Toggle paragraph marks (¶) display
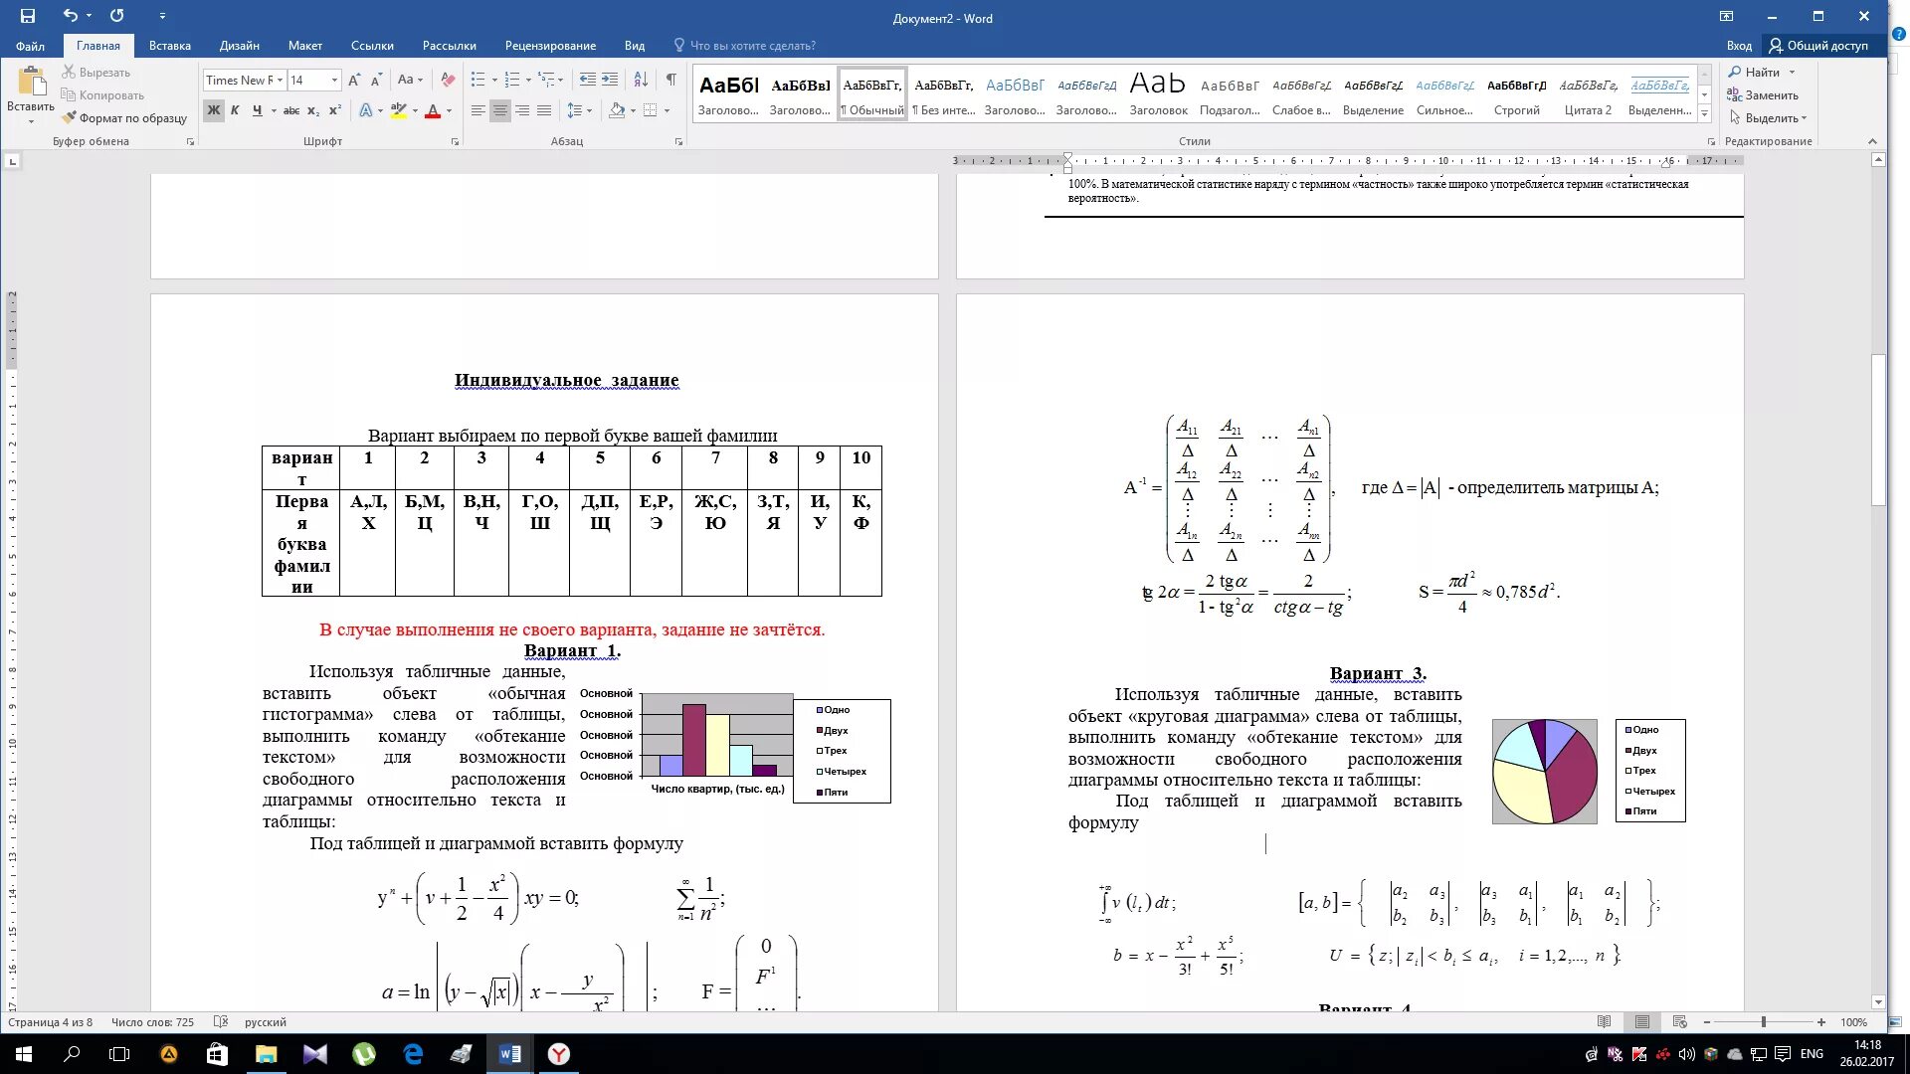Screen dimensions: 1910x1074 [x=670, y=80]
